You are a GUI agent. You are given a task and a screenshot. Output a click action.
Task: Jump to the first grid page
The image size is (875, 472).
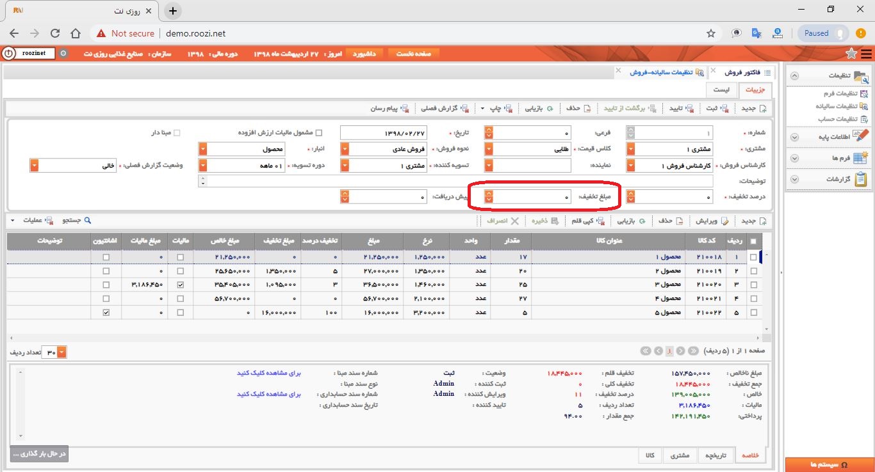click(692, 350)
